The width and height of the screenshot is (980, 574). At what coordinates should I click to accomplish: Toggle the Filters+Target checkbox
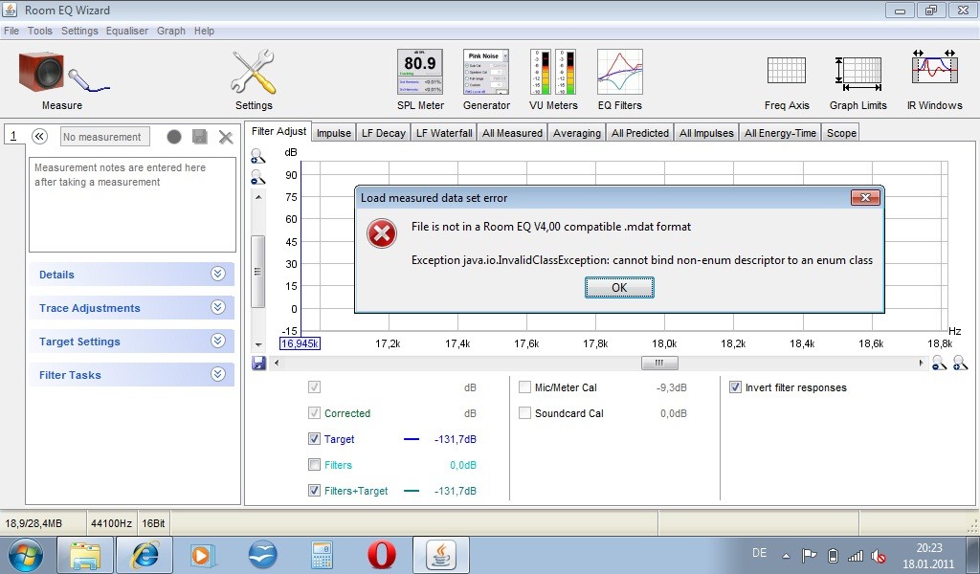pyautogui.click(x=314, y=491)
